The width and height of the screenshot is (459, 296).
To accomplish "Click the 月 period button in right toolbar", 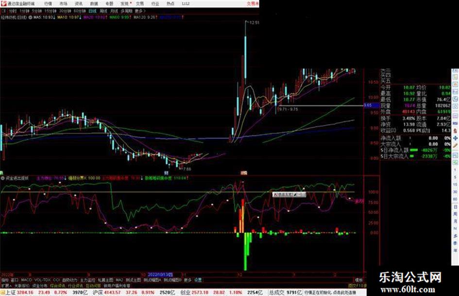I will pyautogui.click(x=455, y=222).
